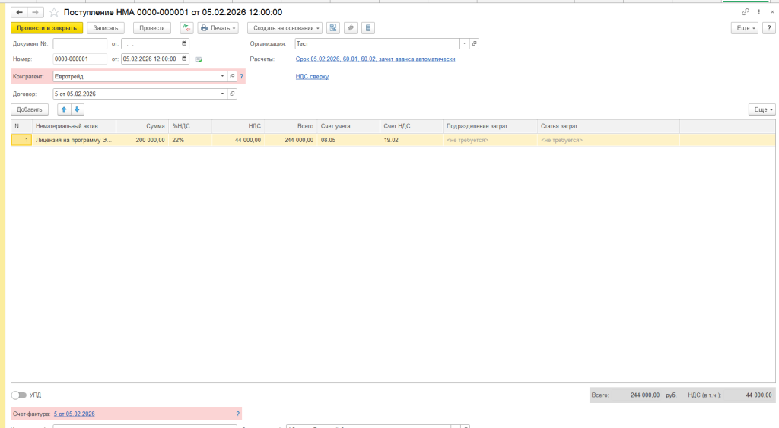Select cell Лицензия на программу

pyautogui.click(x=74, y=140)
